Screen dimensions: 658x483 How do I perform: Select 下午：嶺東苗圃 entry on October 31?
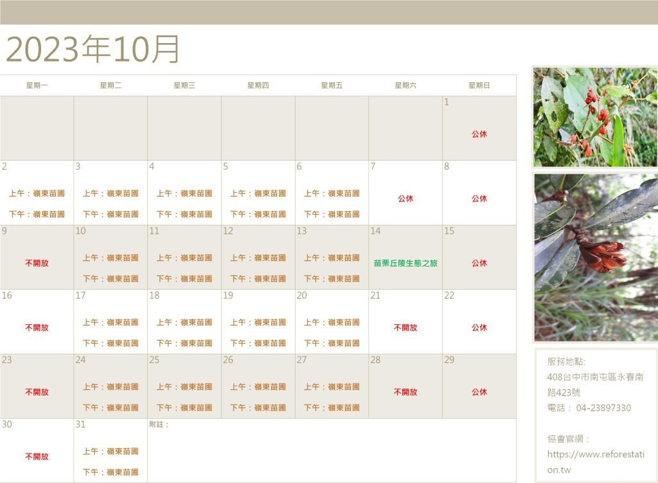111,473
